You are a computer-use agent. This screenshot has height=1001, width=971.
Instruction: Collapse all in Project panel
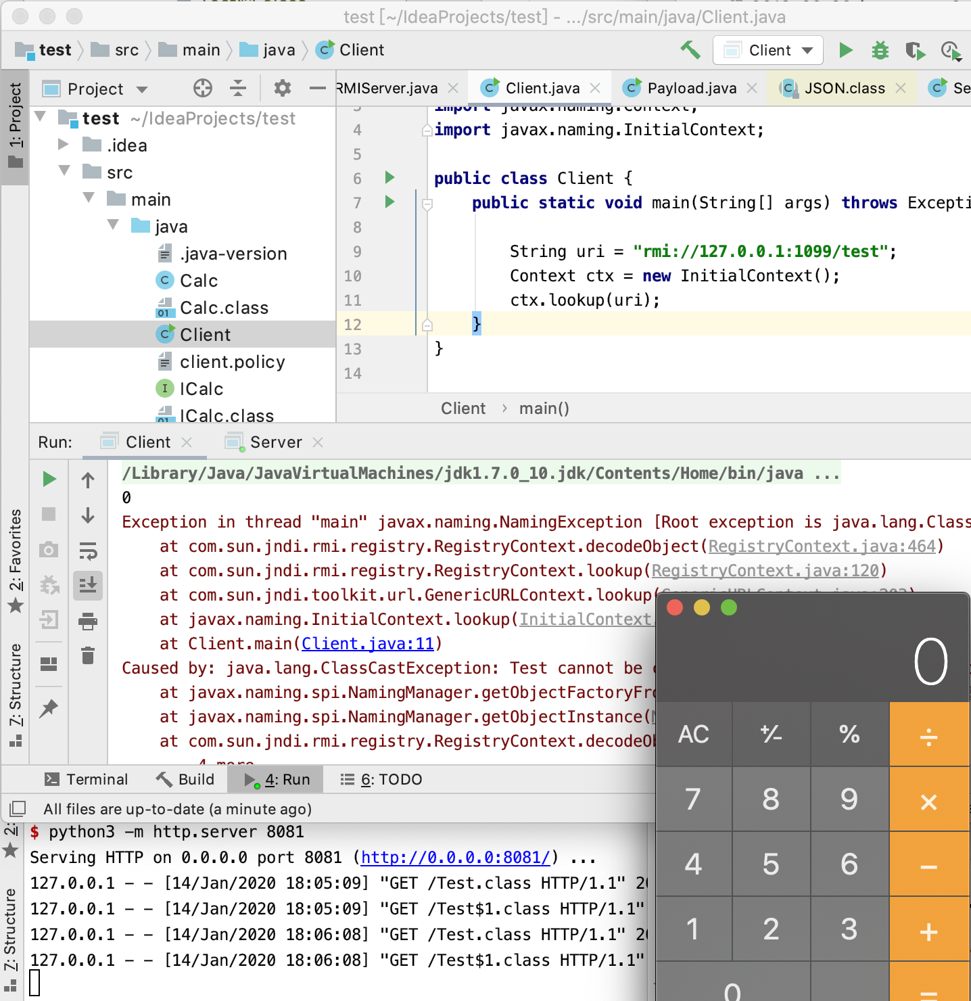coord(238,88)
